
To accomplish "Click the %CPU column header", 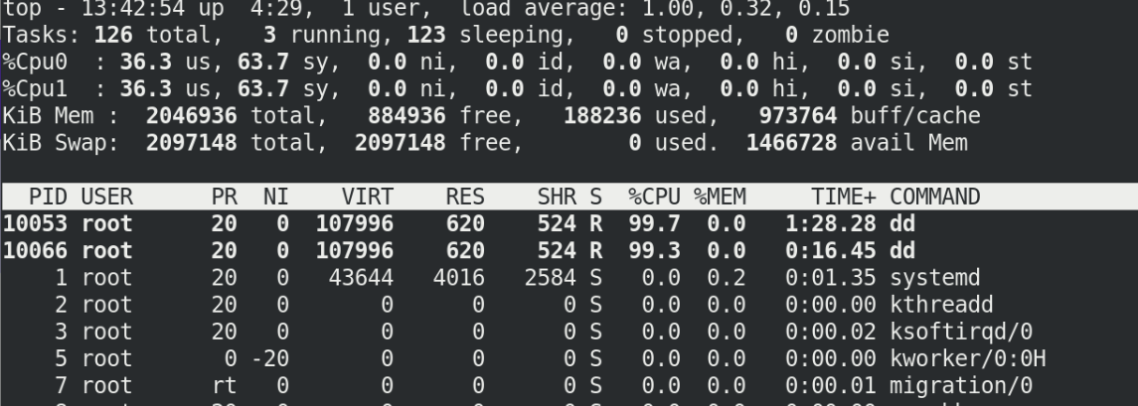I will pyautogui.click(x=654, y=198).
